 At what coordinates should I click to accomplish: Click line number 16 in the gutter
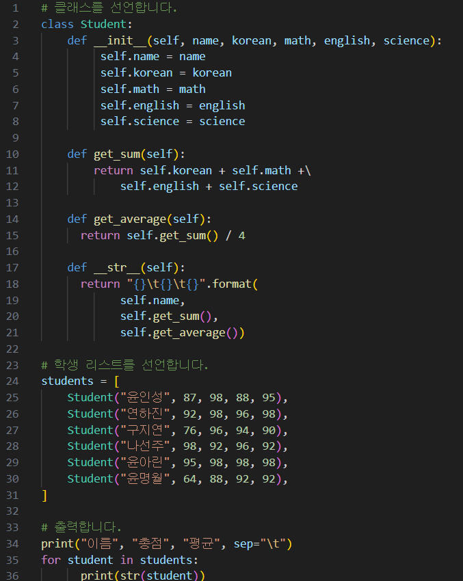(12, 252)
